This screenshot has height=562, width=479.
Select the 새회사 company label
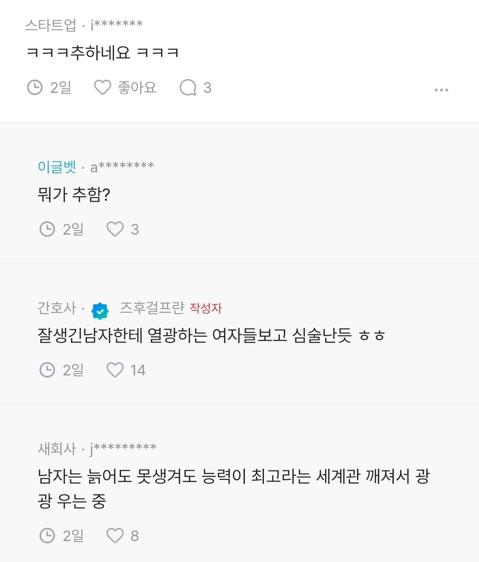pos(57,449)
